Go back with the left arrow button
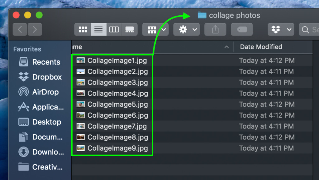The height and width of the screenshot is (180, 319). tap(20, 30)
